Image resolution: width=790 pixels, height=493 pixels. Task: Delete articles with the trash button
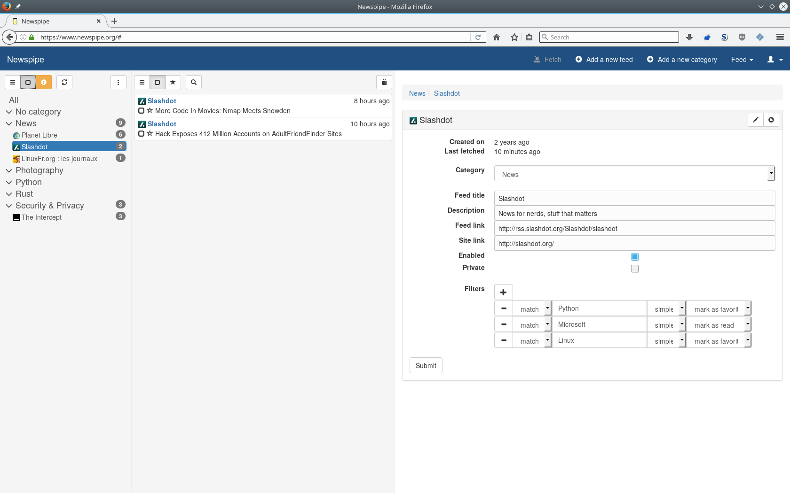coord(384,82)
